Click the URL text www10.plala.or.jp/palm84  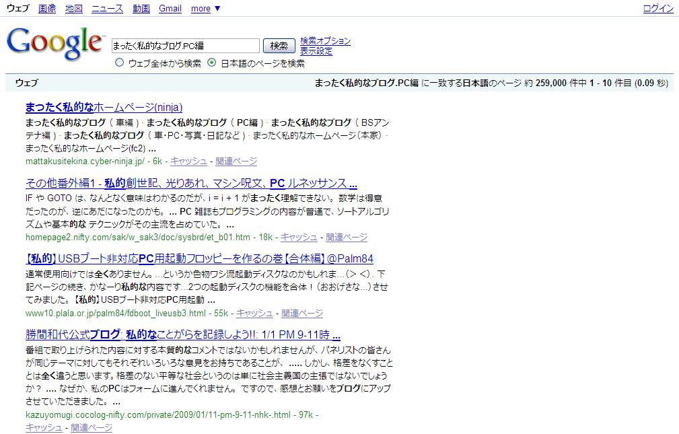(116, 313)
